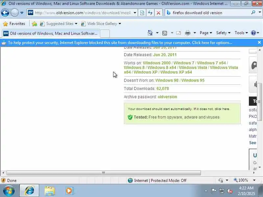Click the muted volume tray icon
263x197 pixels.
pos(229,191)
